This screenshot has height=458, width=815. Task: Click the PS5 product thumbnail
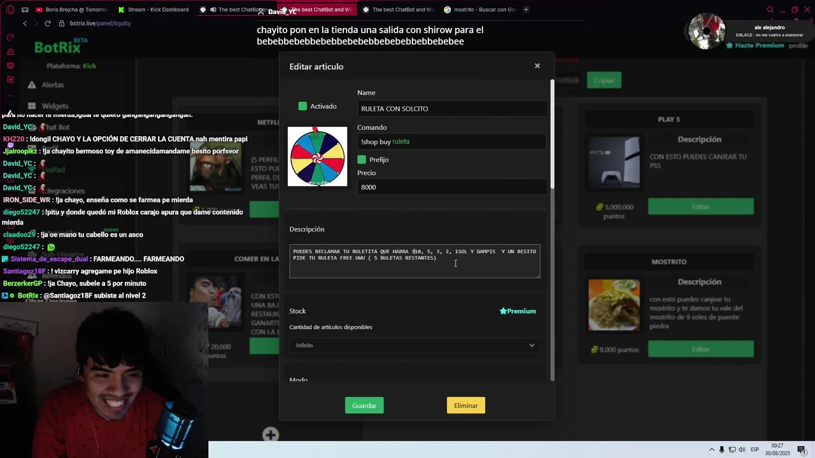pos(614,162)
